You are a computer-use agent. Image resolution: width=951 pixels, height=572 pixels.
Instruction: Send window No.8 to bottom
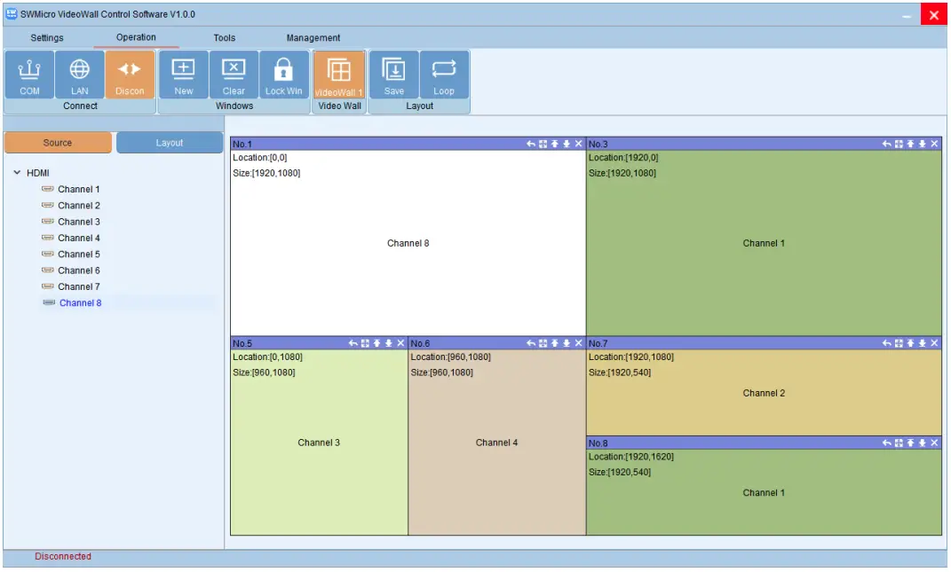[923, 443]
